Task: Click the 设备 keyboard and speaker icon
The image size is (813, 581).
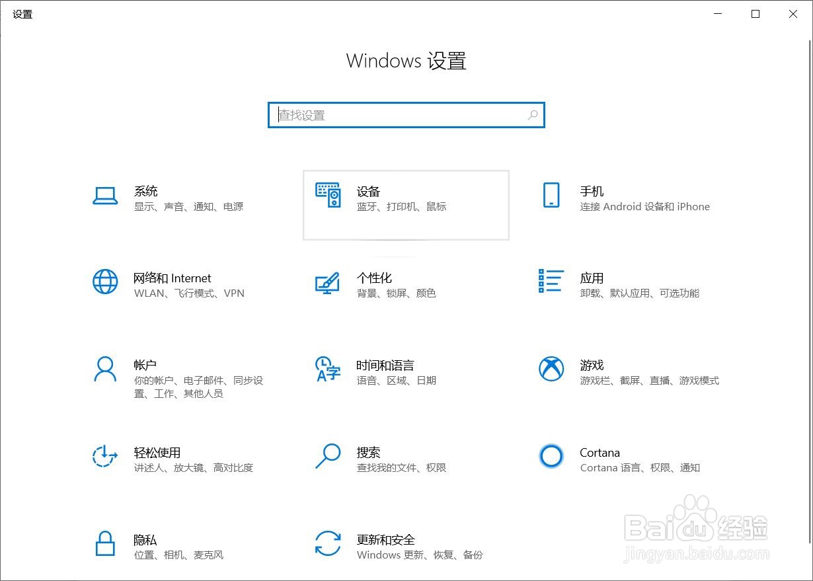Action: (x=329, y=196)
